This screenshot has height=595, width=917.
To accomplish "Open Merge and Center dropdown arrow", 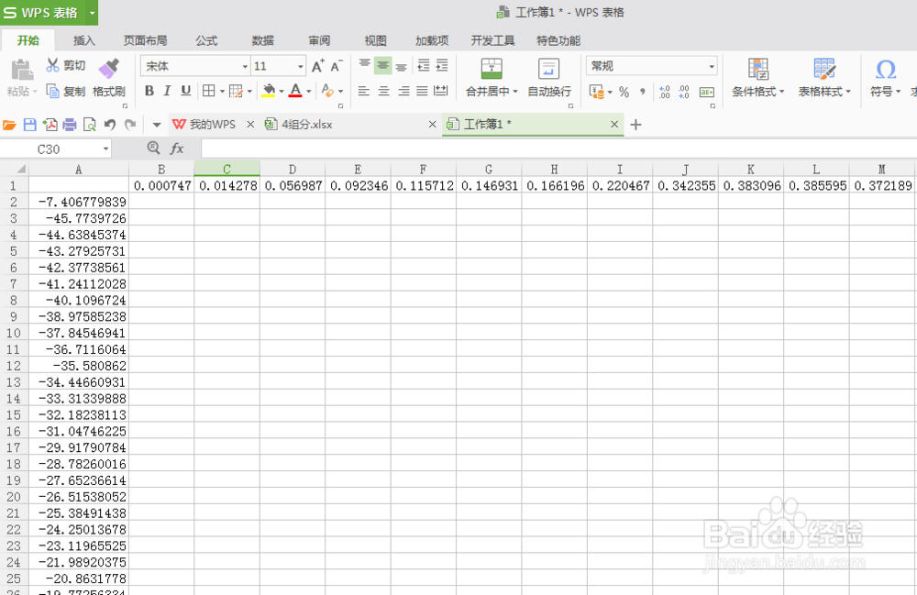I will (515, 92).
